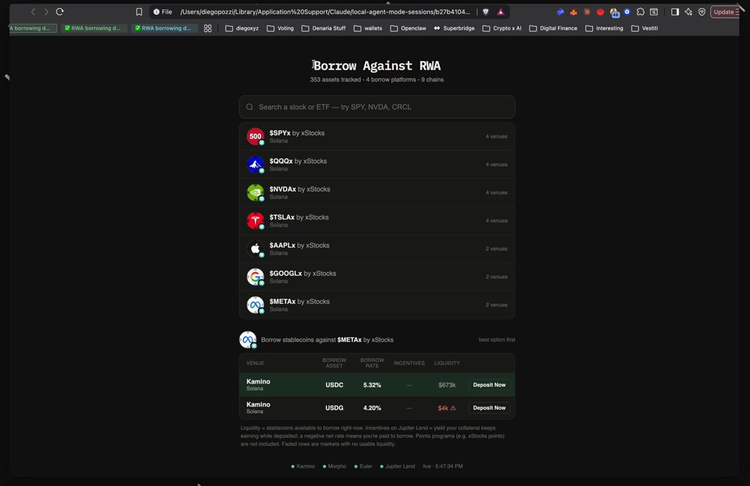
Task: Select the $METAx by xStocks list row
Action: point(377,305)
